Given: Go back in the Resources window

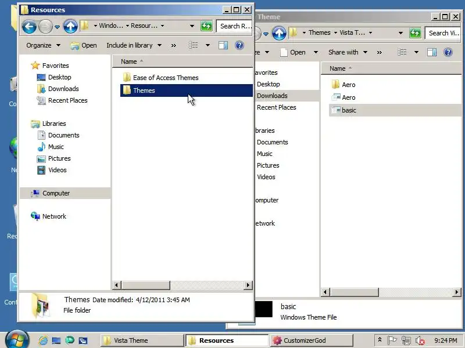Looking at the screenshot, I should (x=29, y=27).
